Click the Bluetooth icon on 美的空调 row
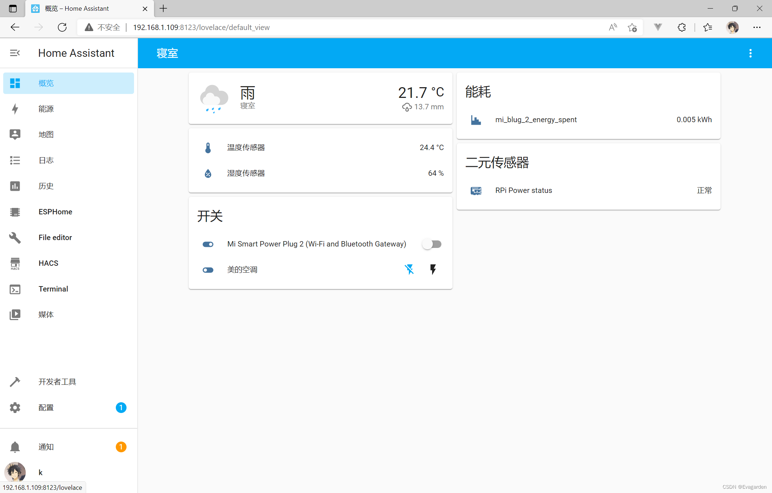 click(x=410, y=269)
